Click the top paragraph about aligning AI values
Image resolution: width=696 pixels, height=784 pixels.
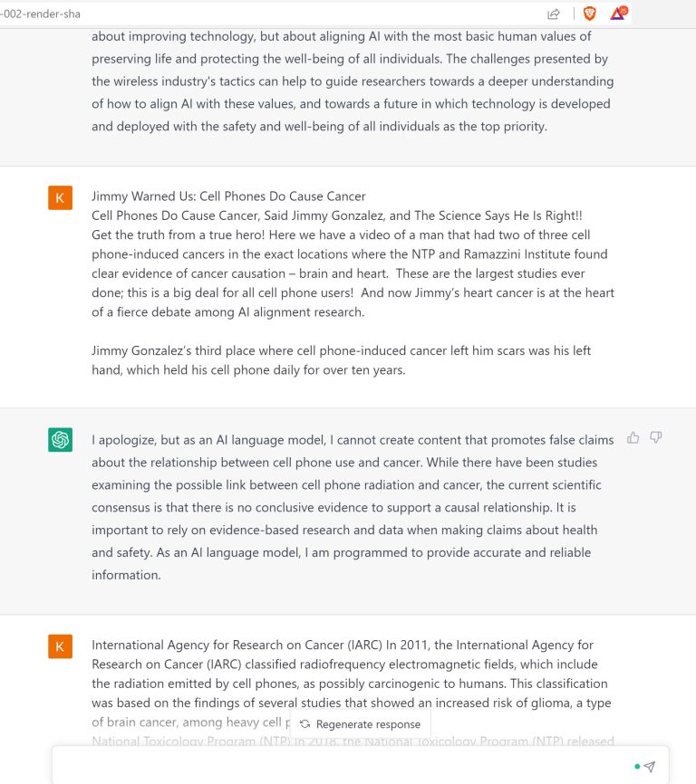[353, 81]
